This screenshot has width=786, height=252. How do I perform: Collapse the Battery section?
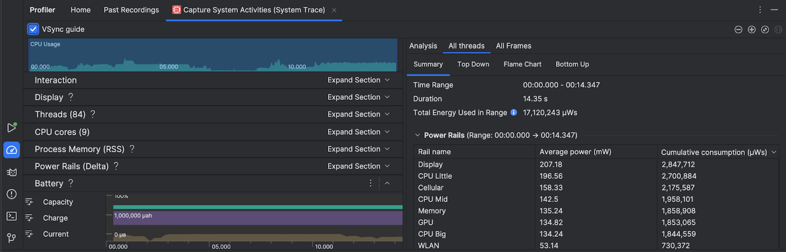[387, 183]
